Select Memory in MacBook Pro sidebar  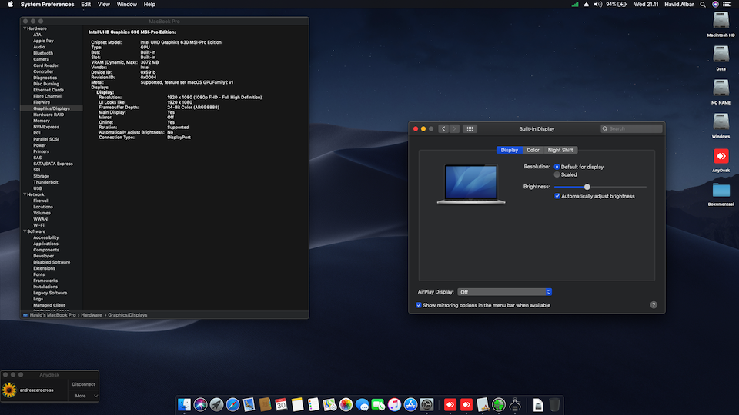point(42,121)
